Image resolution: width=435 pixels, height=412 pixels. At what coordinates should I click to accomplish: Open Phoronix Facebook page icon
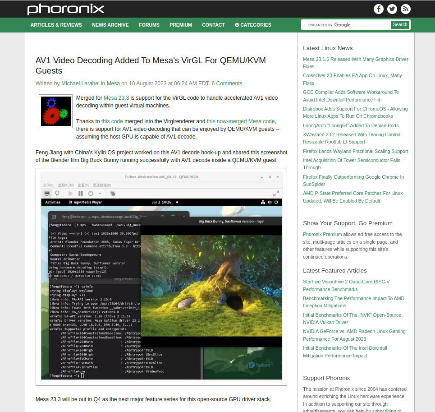(x=378, y=9)
